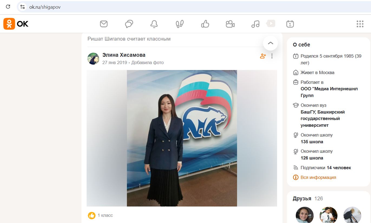Click the briefcase icon next to Работает в
This screenshot has width=371, height=223.
pyautogui.click(x=296, y=82)
